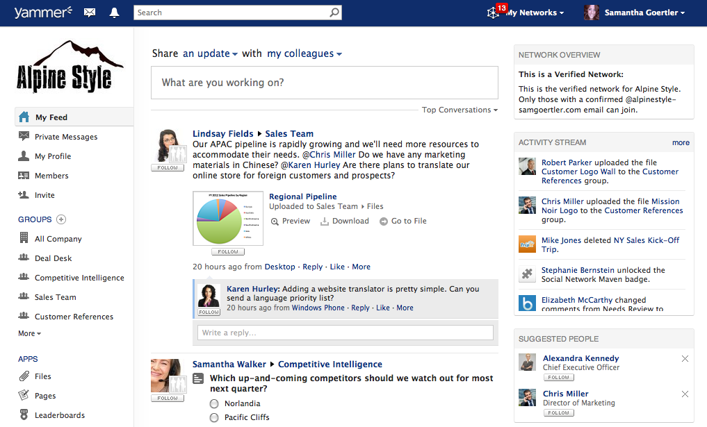The width and height of the screenshot is (707, 427).
Task: Follow Lindsay Fields under her avatar
Action: tap(168, 167)
